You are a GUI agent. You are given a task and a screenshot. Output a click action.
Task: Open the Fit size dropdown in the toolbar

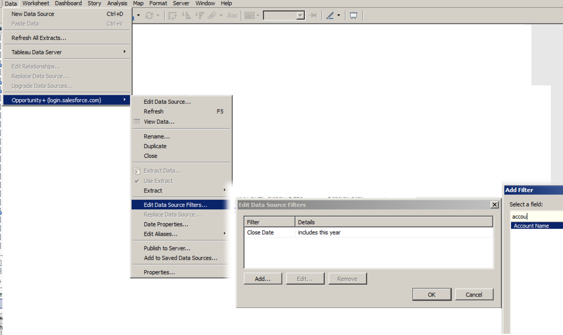[x=300, y=16]
